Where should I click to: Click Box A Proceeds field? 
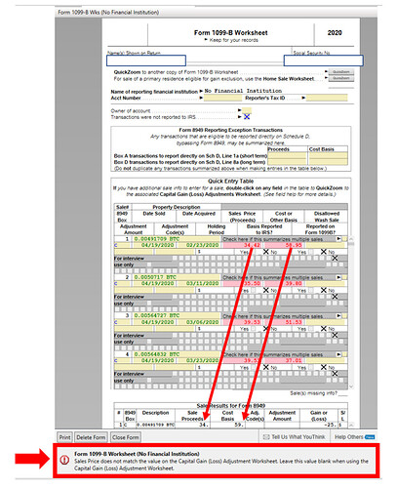[x=287, y=155]
